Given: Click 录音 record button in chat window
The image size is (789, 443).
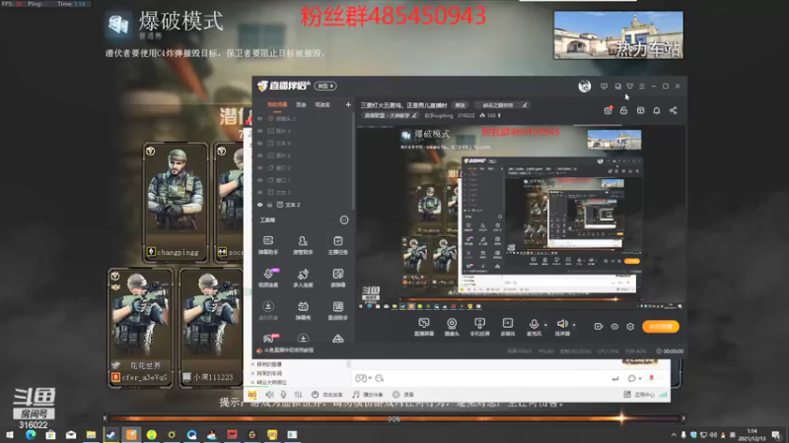Looking at the screenshot, I should 403,395.
